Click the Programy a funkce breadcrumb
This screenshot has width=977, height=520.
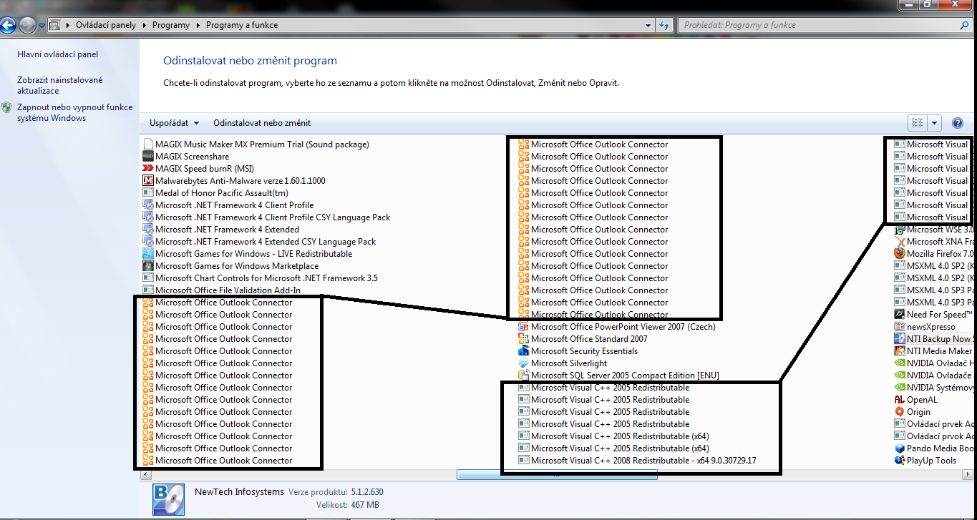(242, 25)
